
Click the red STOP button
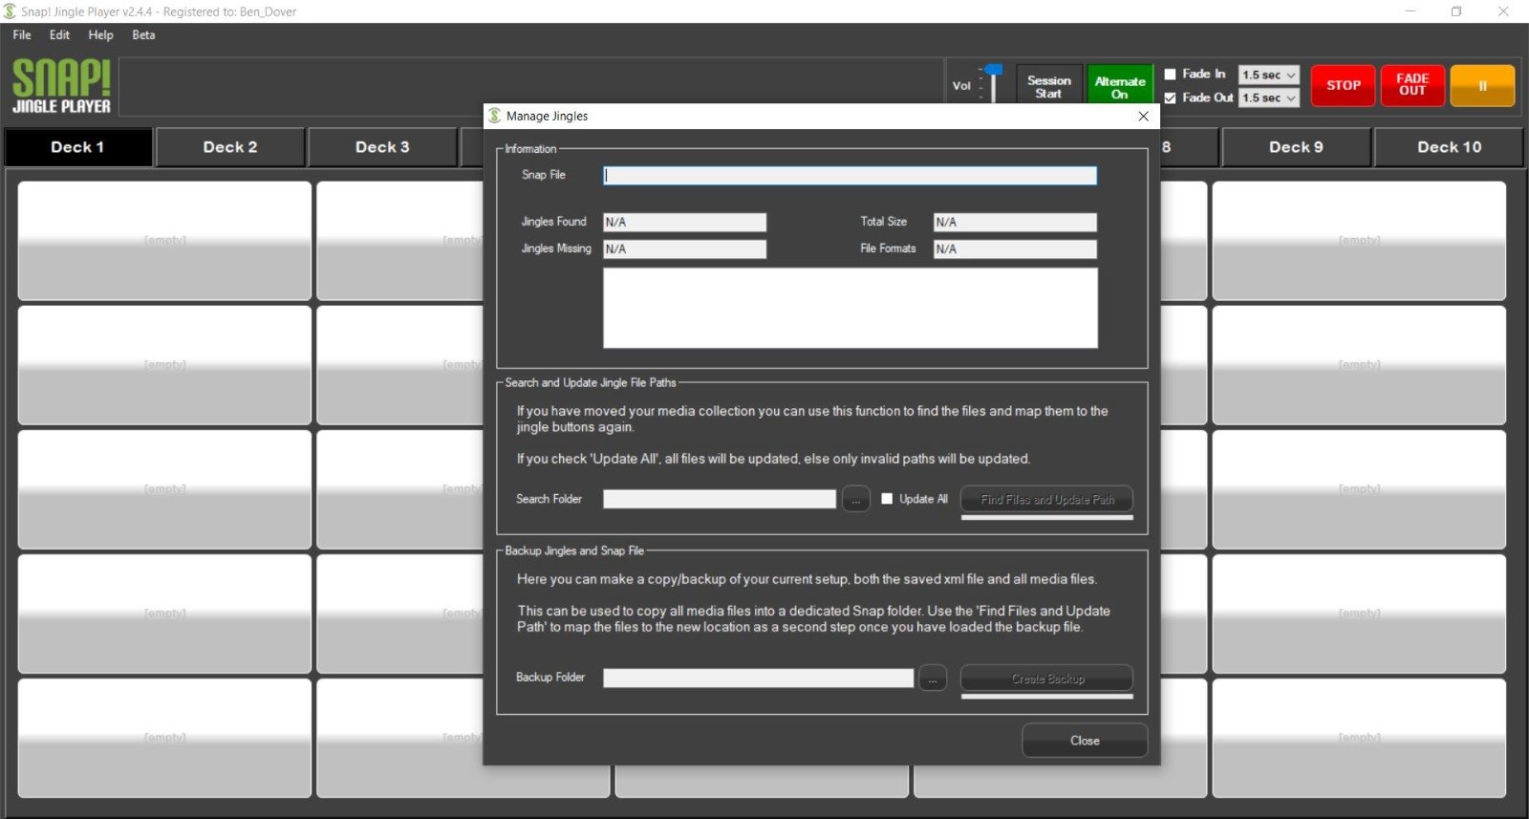(x=1343, y=85)
